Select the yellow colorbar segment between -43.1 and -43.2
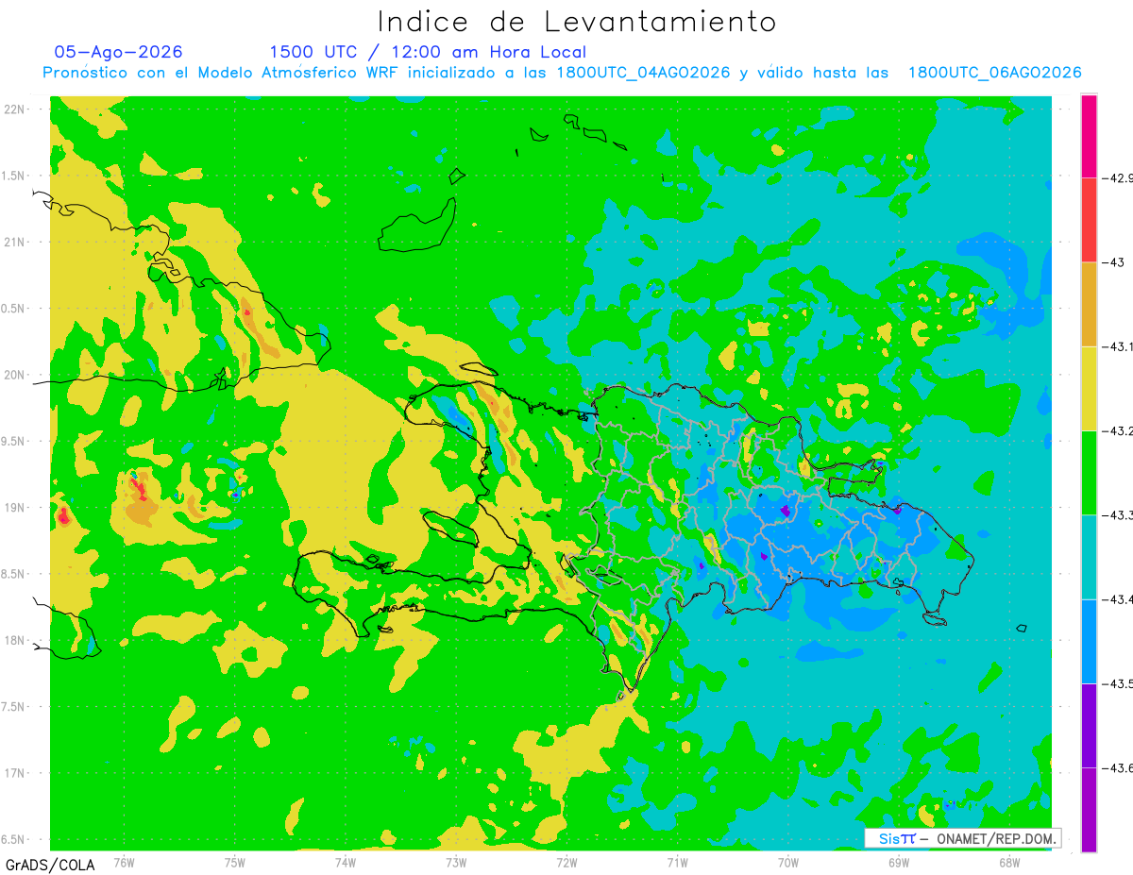The image size is (1133, 875). coord(1089,388)
